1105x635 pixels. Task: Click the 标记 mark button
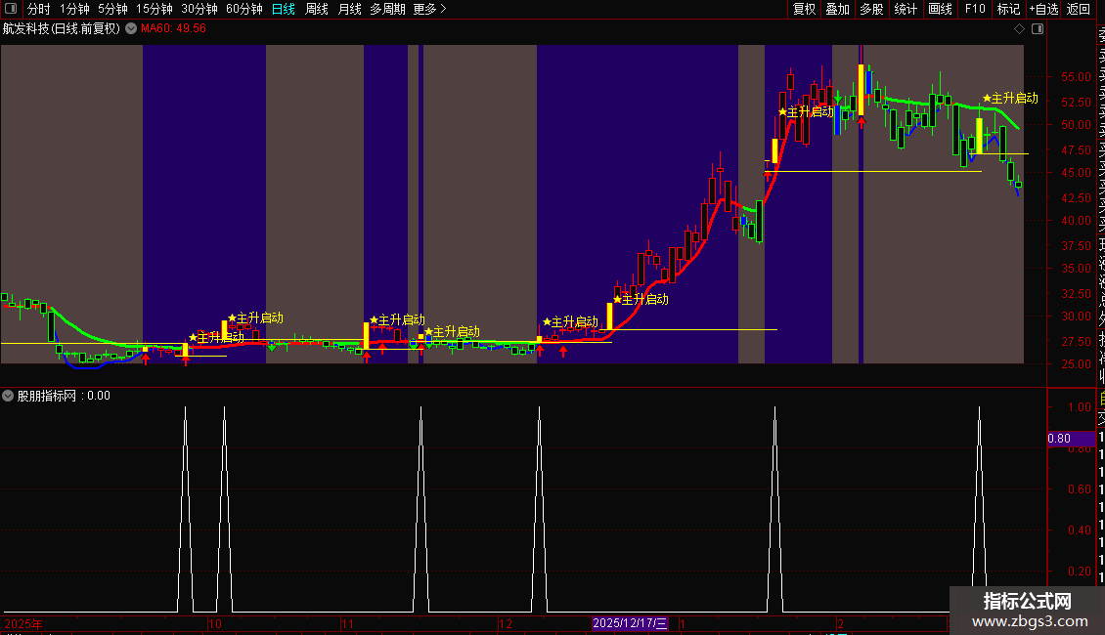tap(1008, 9)
